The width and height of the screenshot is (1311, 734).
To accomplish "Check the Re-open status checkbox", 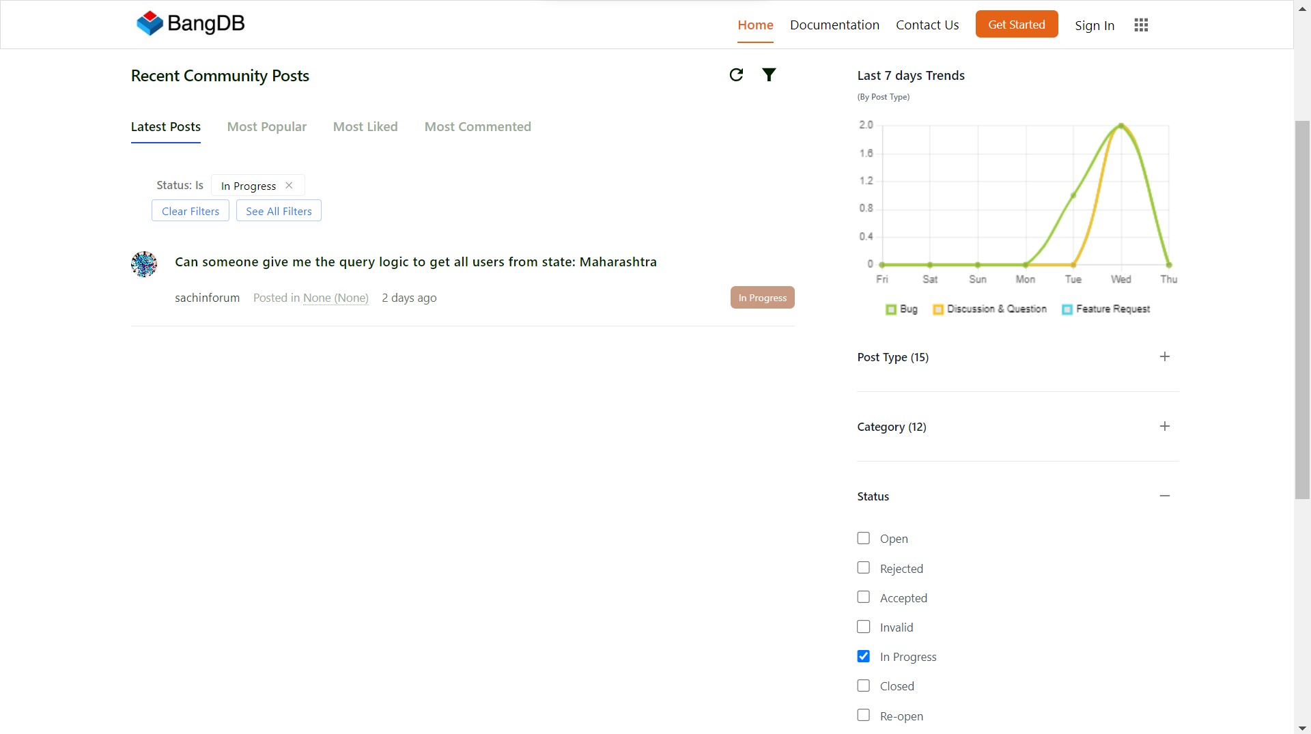I will (864, 715).
